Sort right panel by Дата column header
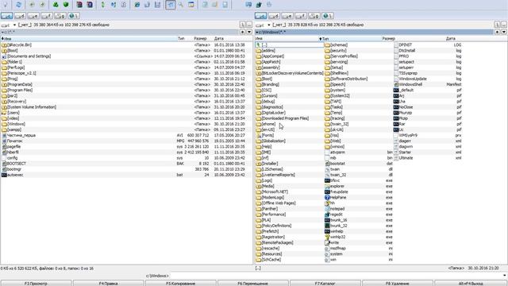Viewport: 508px width, 286px height. click(450, 39)
